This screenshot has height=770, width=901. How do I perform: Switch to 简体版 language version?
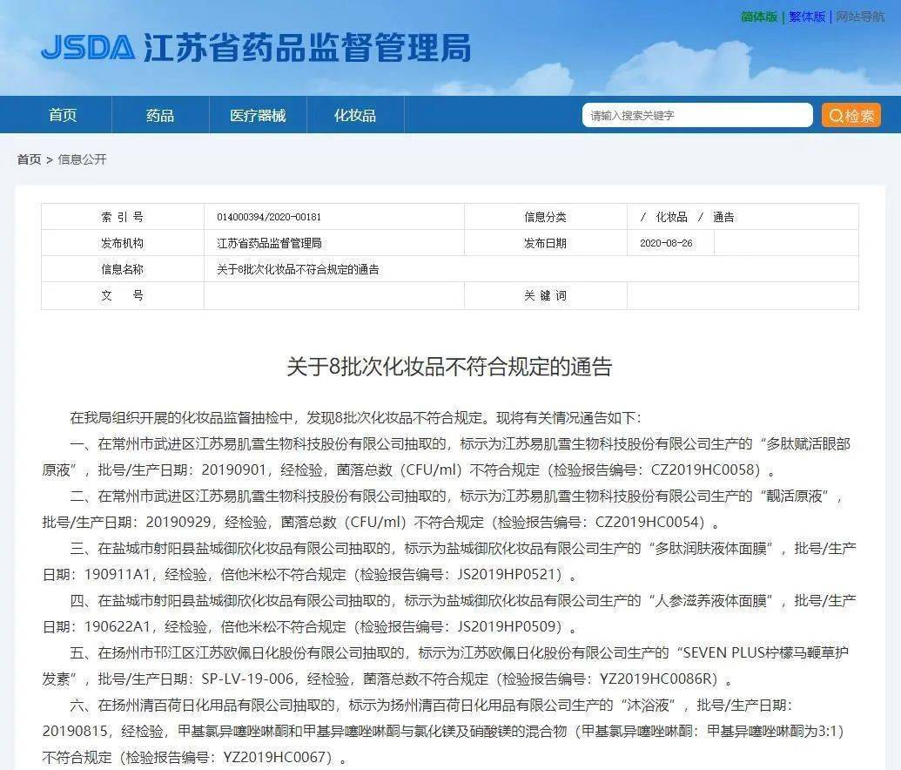[x=759, y=17]
